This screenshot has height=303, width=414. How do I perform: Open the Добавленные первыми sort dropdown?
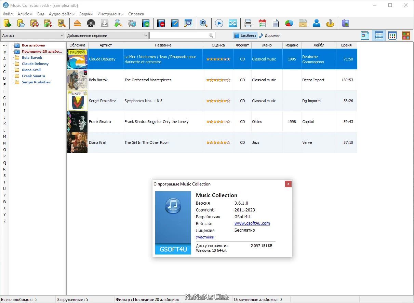107,36
